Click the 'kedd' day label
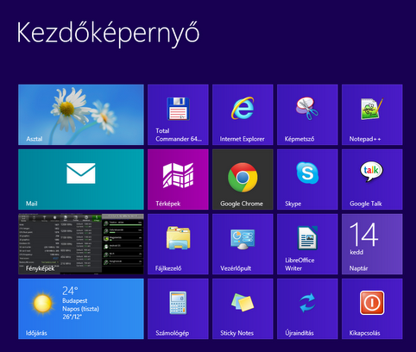Image resolution: width=416 pixels, height=352 pixels. tap(356, 252)
